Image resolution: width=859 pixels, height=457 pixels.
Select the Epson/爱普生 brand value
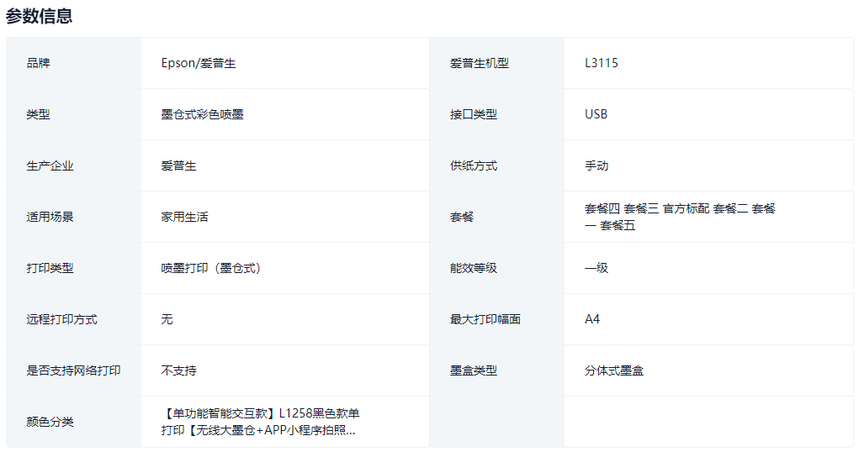199,63
